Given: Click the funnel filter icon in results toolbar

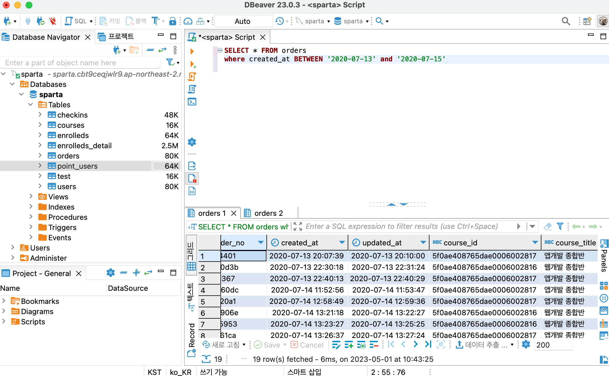Looking at the screenshot, I should 560,226.
